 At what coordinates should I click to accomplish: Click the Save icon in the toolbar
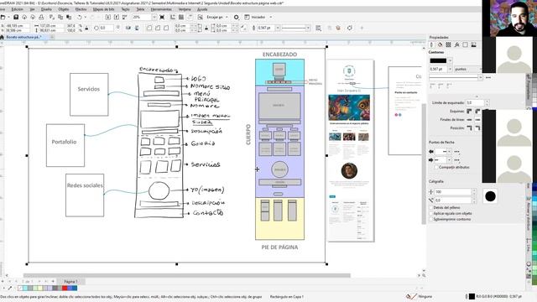point(16,17)
